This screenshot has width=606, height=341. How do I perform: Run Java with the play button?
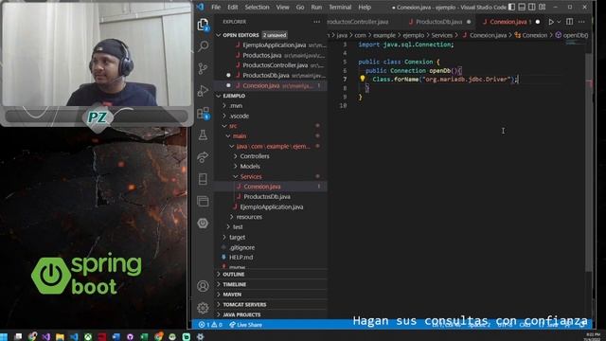tap(551, 22)
